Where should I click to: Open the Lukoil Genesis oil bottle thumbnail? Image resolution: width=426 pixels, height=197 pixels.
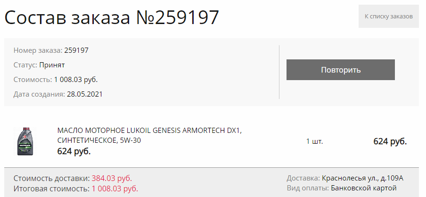coord(25,141)
